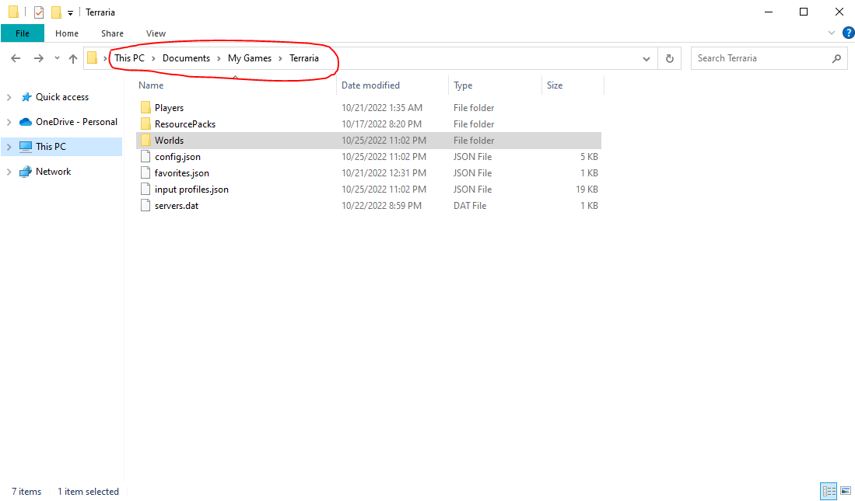This screenshot has width=855, height=501.
Task: Open the File menu
Action: (x=23, y=33)
